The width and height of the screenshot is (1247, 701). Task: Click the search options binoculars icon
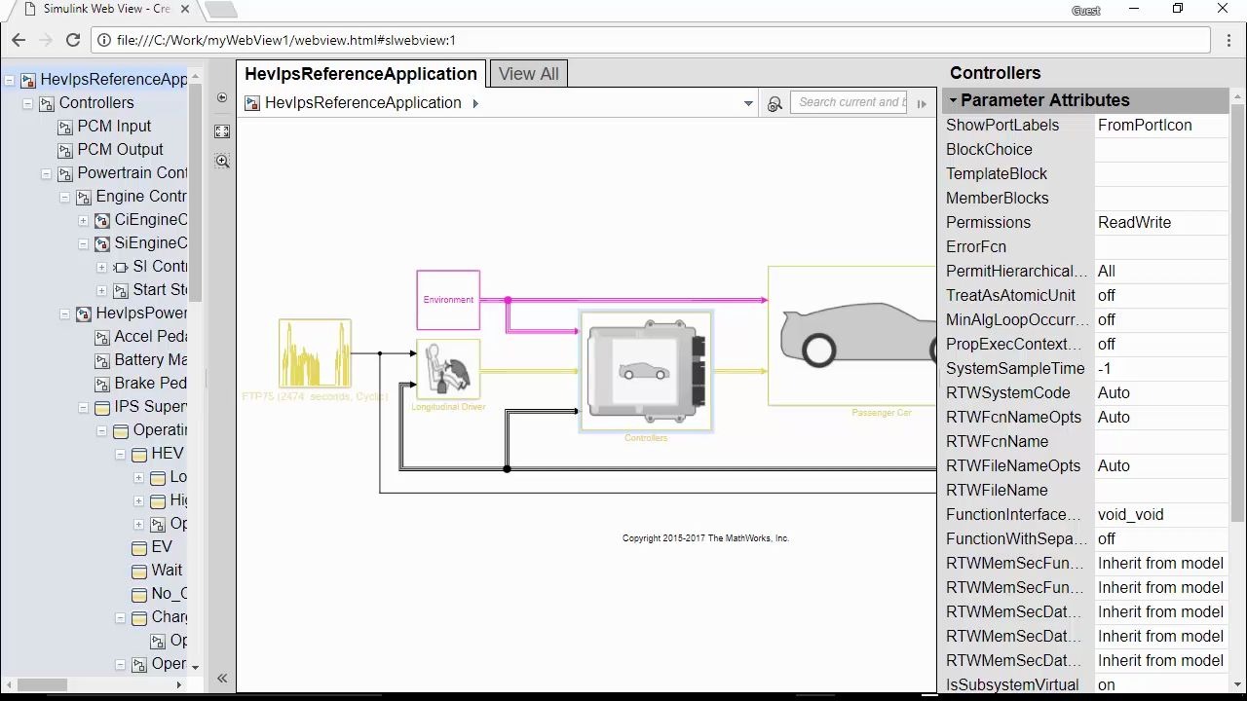[775, 103]
